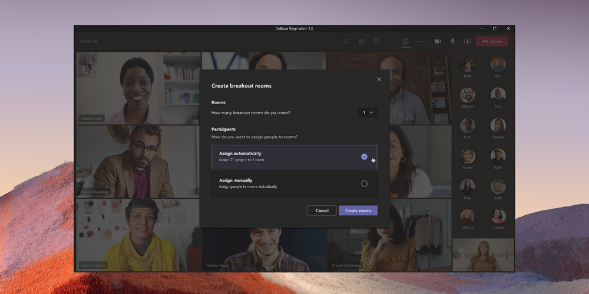Close the Teams meeting window
The width and height of the screenshot is (589, 294).
509,28
